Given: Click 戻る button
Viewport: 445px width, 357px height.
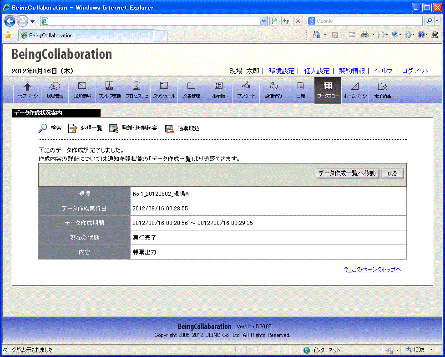Looking at the screenshot, I should point(393,173).
